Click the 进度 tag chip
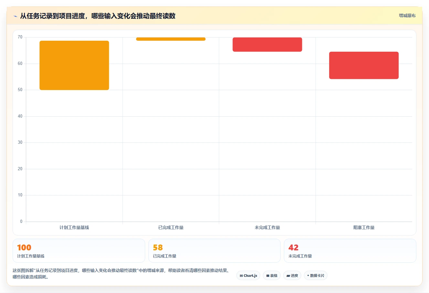Screen dimensions: 429x293 point(292,276)
